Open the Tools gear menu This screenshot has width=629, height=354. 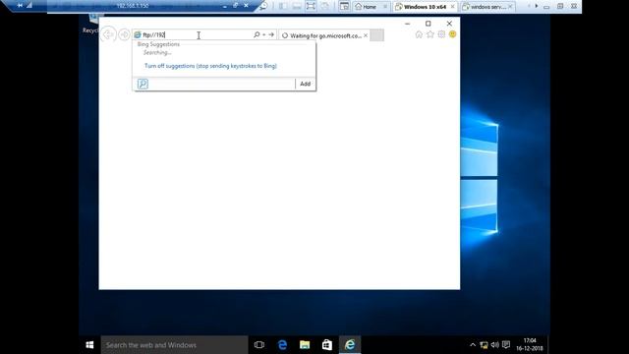pyautogui.click(x=441, y=34)
